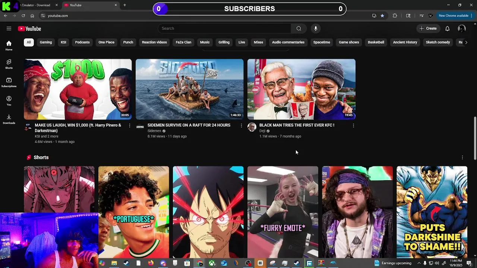Viewport: 477px width, 268px height.
Task: Go back in browser history
Action: point(6,16)
